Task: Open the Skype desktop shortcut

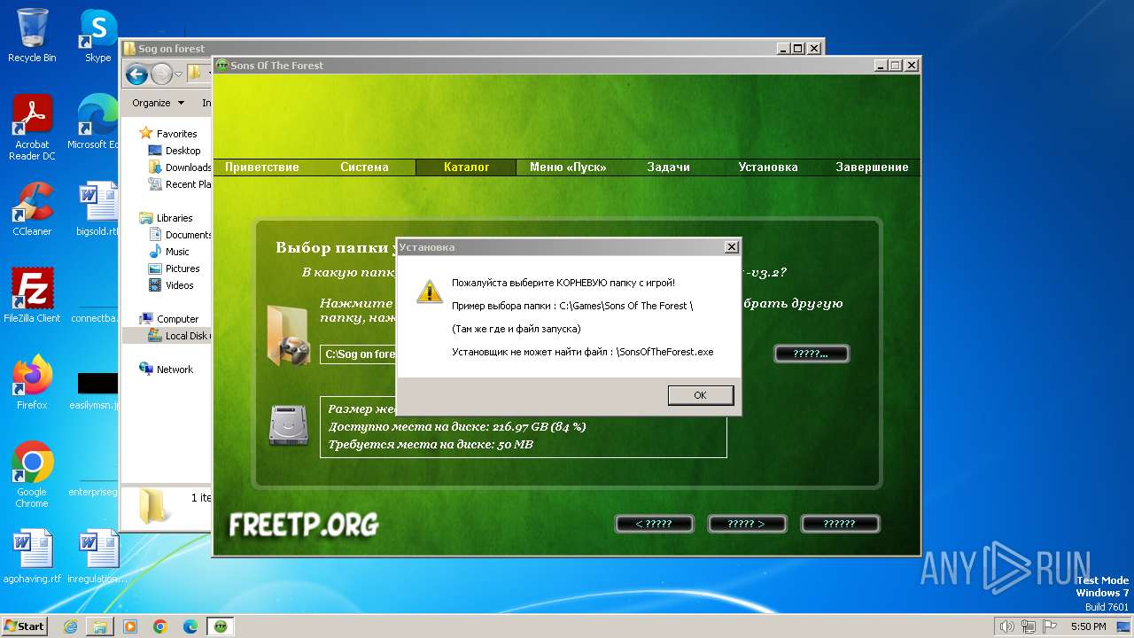Action: pos(98,35)
